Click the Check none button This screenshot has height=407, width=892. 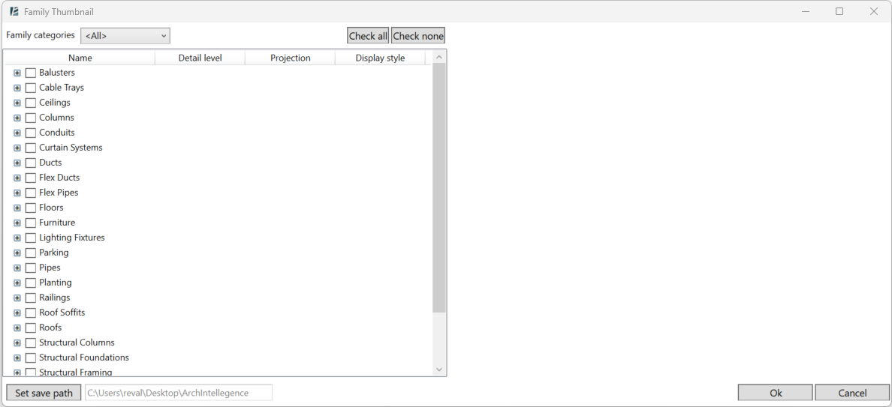[x=418, y=36]
